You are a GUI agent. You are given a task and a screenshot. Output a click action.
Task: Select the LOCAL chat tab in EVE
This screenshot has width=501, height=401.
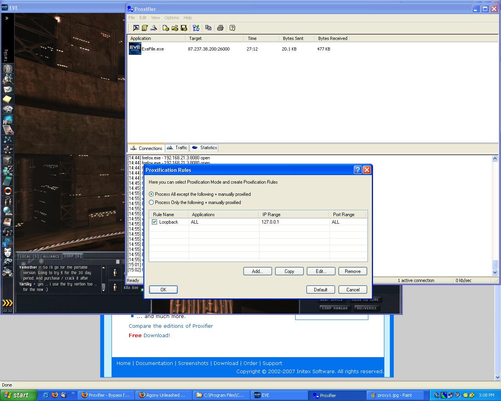click(29, 256)
